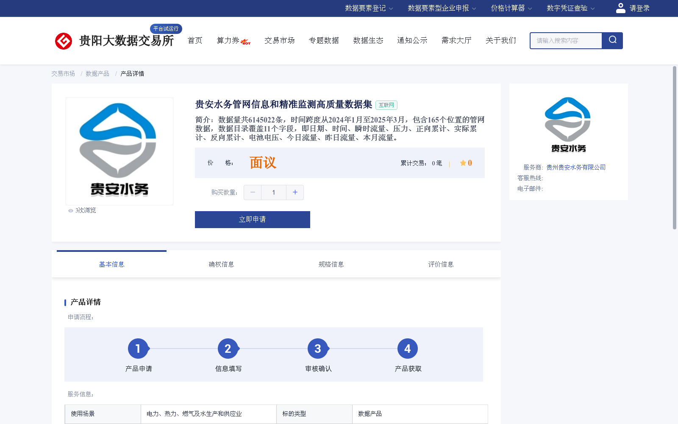678x424 pixels.
Task: Click the 请登录 link
Action: pyautogui.click(x=639, y=8)
